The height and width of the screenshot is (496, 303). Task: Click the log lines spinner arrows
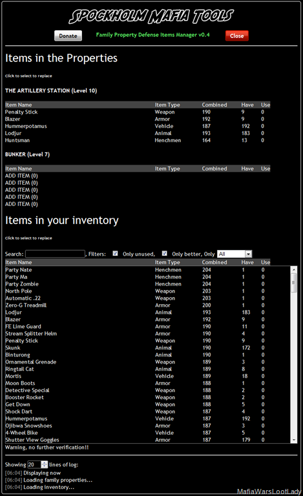click(45, 464)
